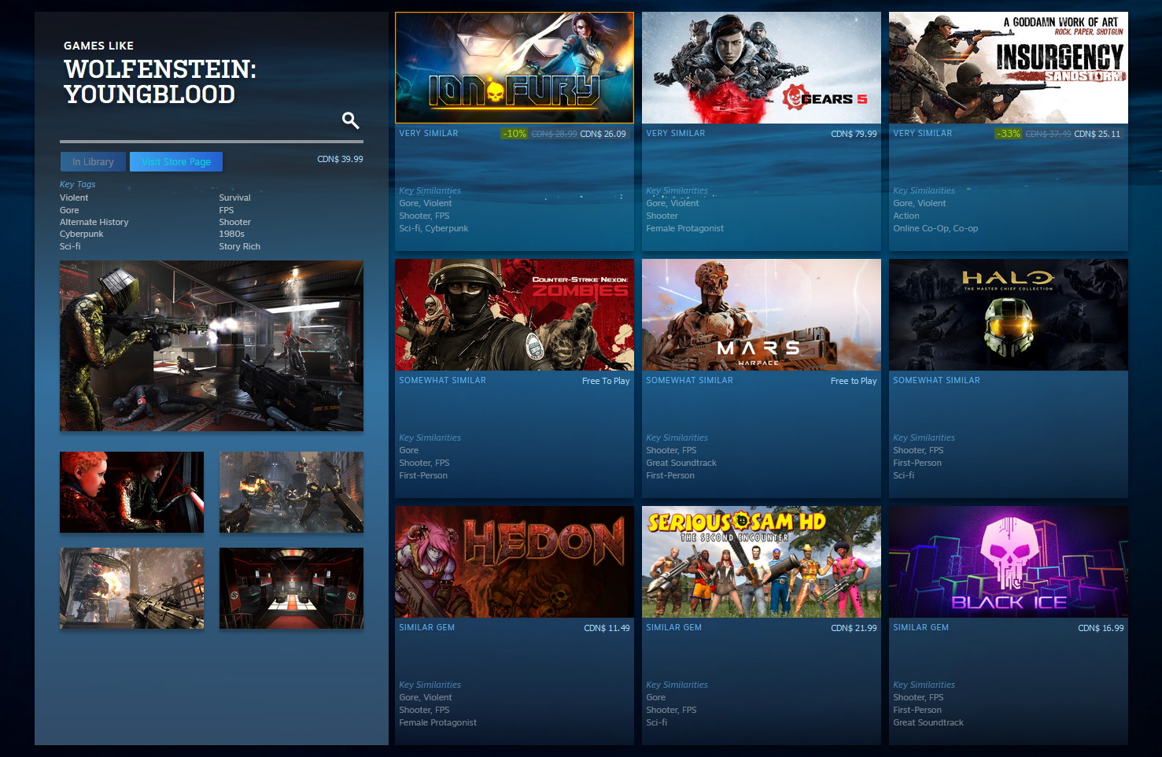
Task: Open the Ion Fury game banner
Action: [x=515, y=68]
